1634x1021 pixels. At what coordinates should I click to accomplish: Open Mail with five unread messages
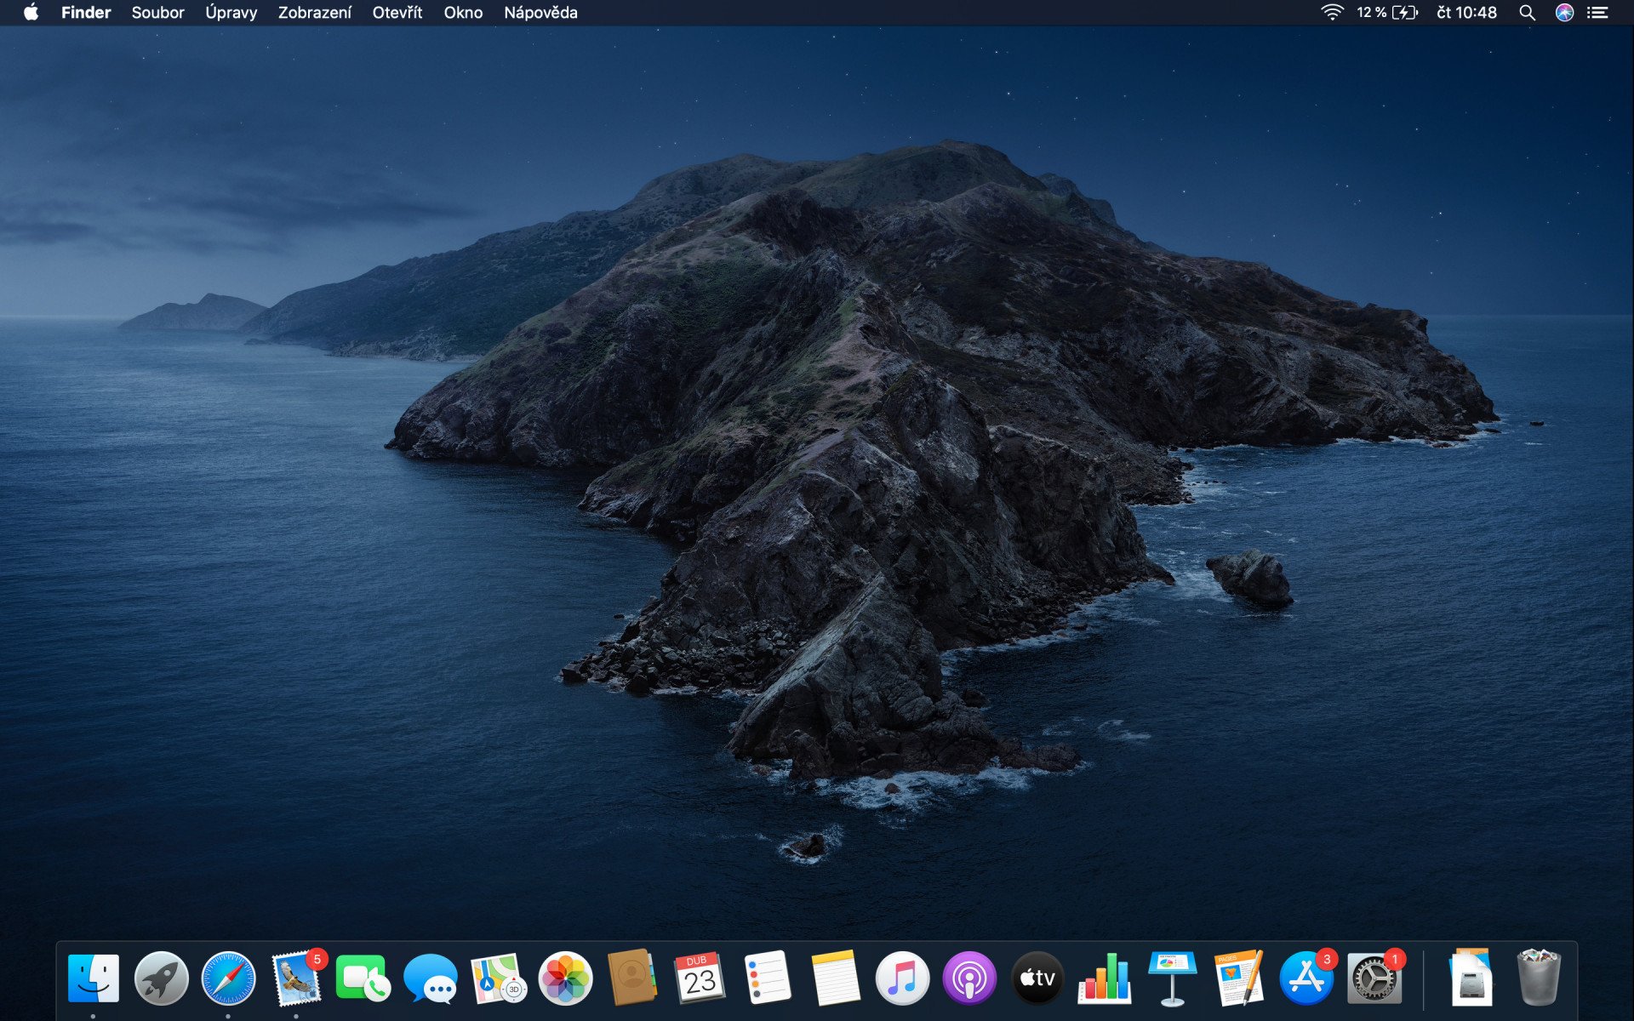pyautogui.click(x=297, y=977)
